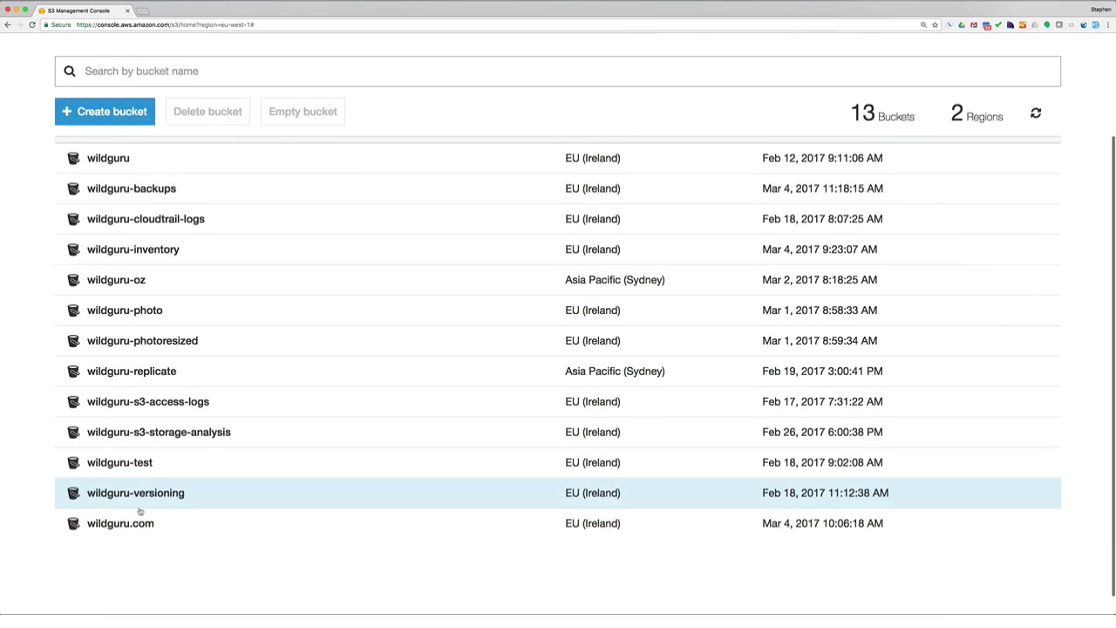Open the wildguru.com bucket
Screen dimensions: 1116x628
pyautogui.click(x=120, y=523)
